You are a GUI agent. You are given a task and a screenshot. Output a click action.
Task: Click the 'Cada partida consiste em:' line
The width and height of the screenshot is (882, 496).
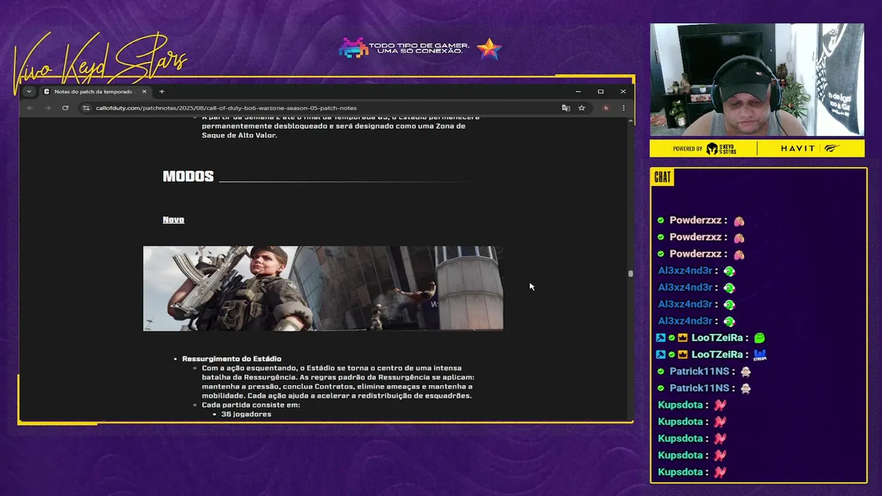tap(251, 405)
